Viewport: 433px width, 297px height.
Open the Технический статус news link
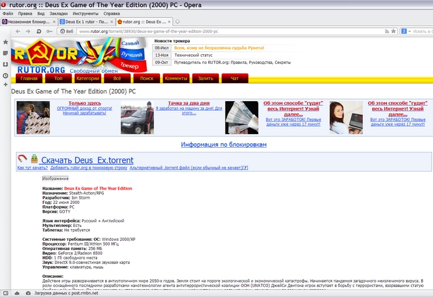point(193,55)
